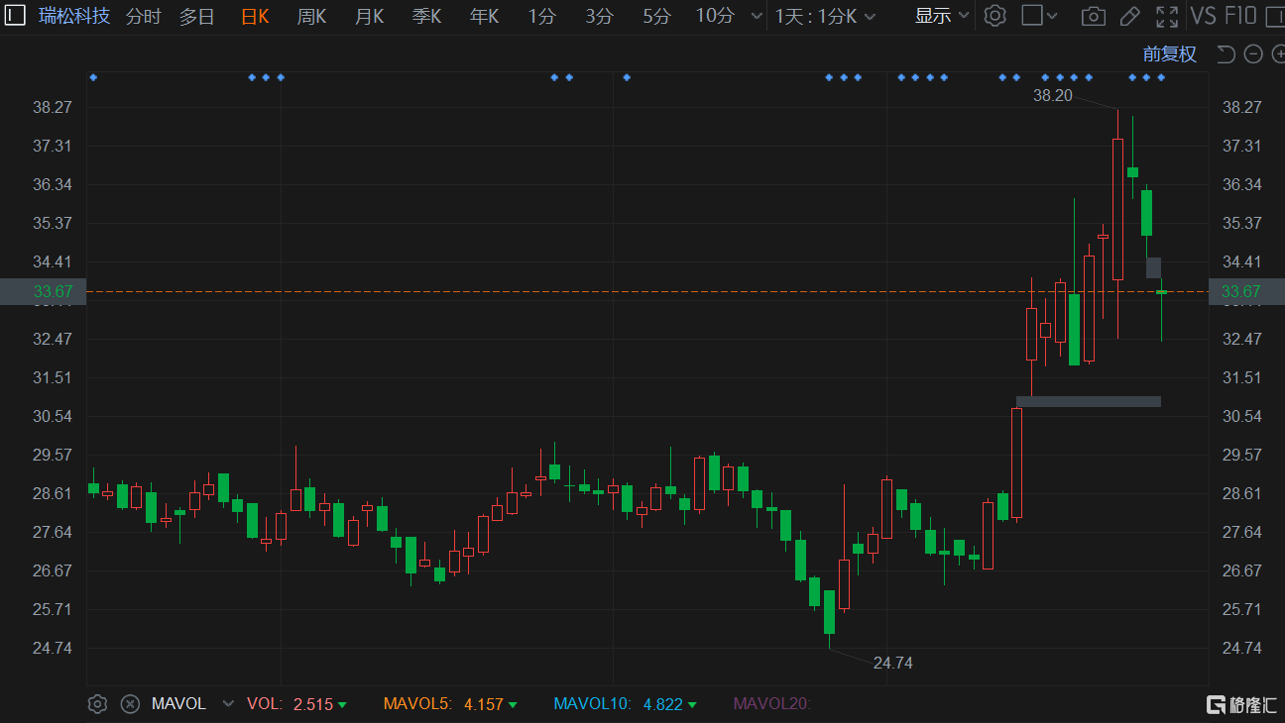Reset chart view with undo arrow
The height and width of the screenshot is (723, 1285).
click(x=1226, y=54)
